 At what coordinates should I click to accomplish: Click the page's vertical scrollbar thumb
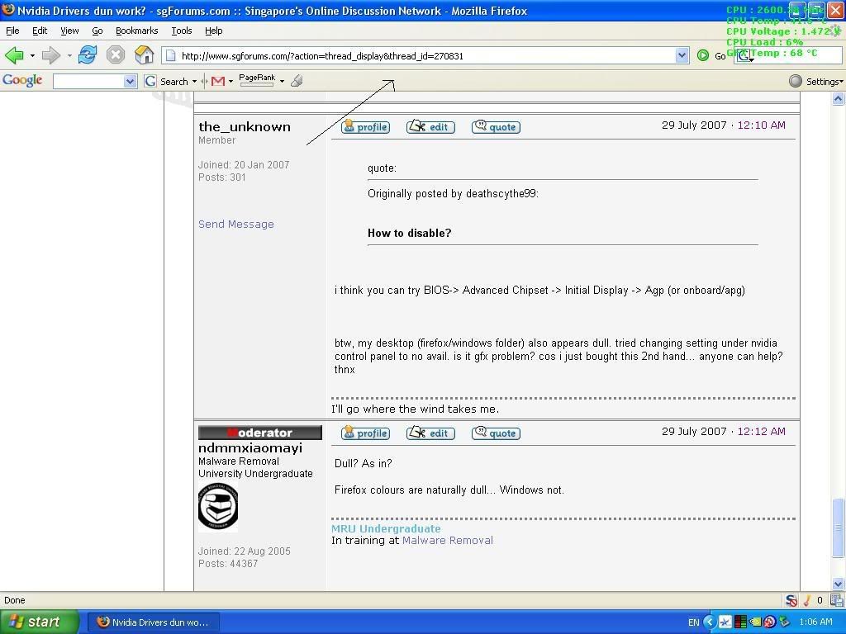pos(839,528)
